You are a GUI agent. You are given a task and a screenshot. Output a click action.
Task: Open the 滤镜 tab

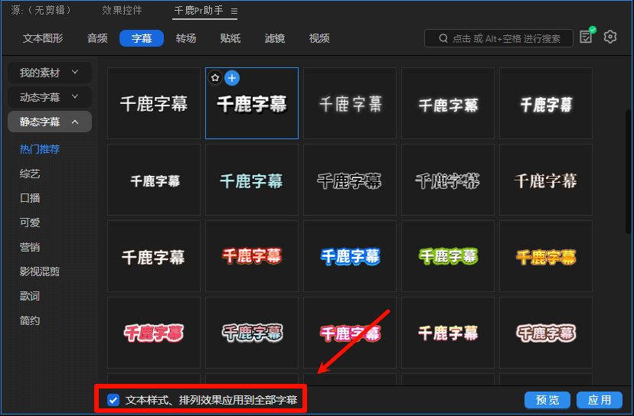click(x=275, y=38)
